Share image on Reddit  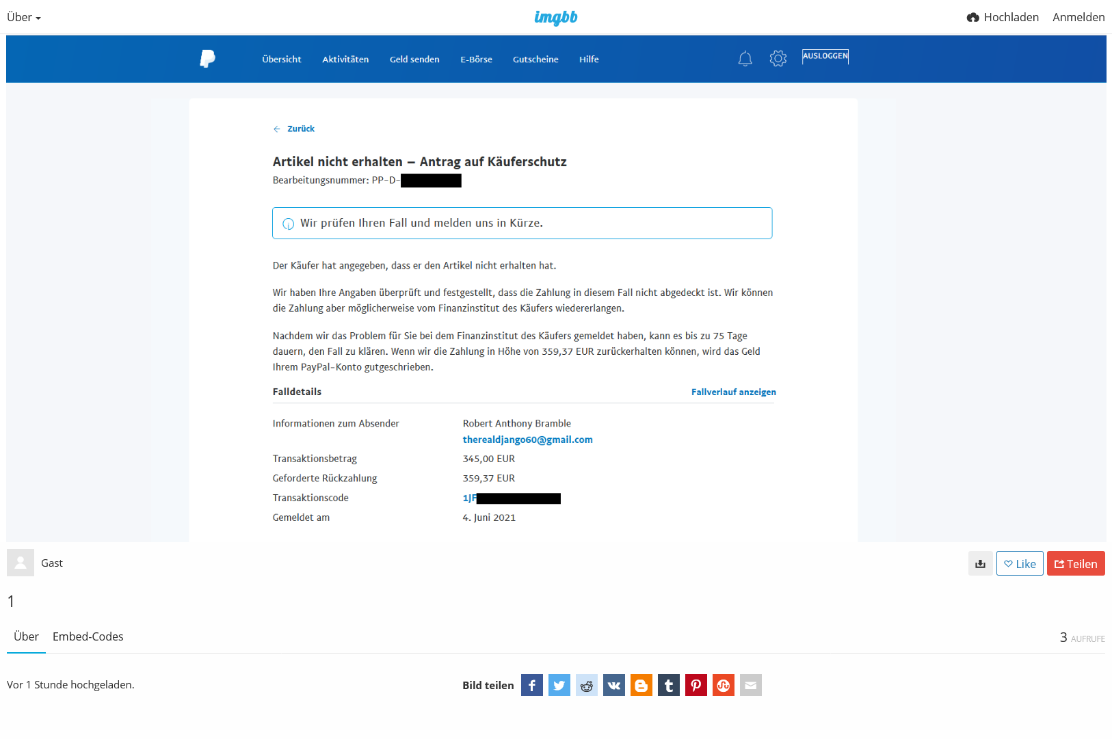(x=587, y=685)
